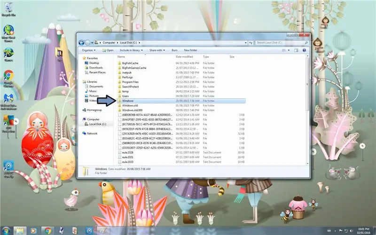Click the file list vertical scrollbar

(308, 84)
